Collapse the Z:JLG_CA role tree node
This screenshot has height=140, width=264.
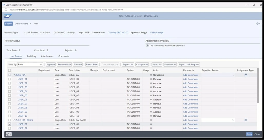coord(14,75)
